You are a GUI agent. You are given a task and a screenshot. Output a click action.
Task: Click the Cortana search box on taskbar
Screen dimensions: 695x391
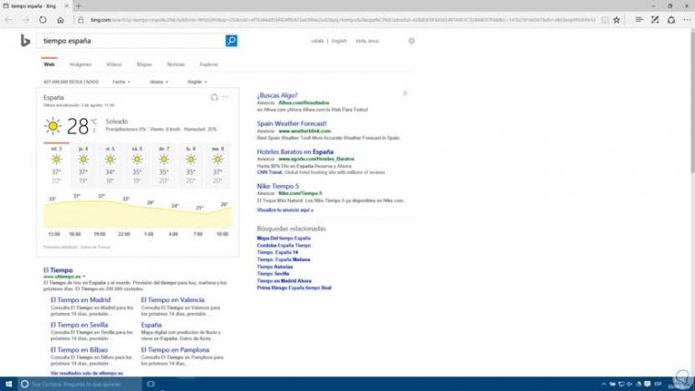tap(80, 384)
